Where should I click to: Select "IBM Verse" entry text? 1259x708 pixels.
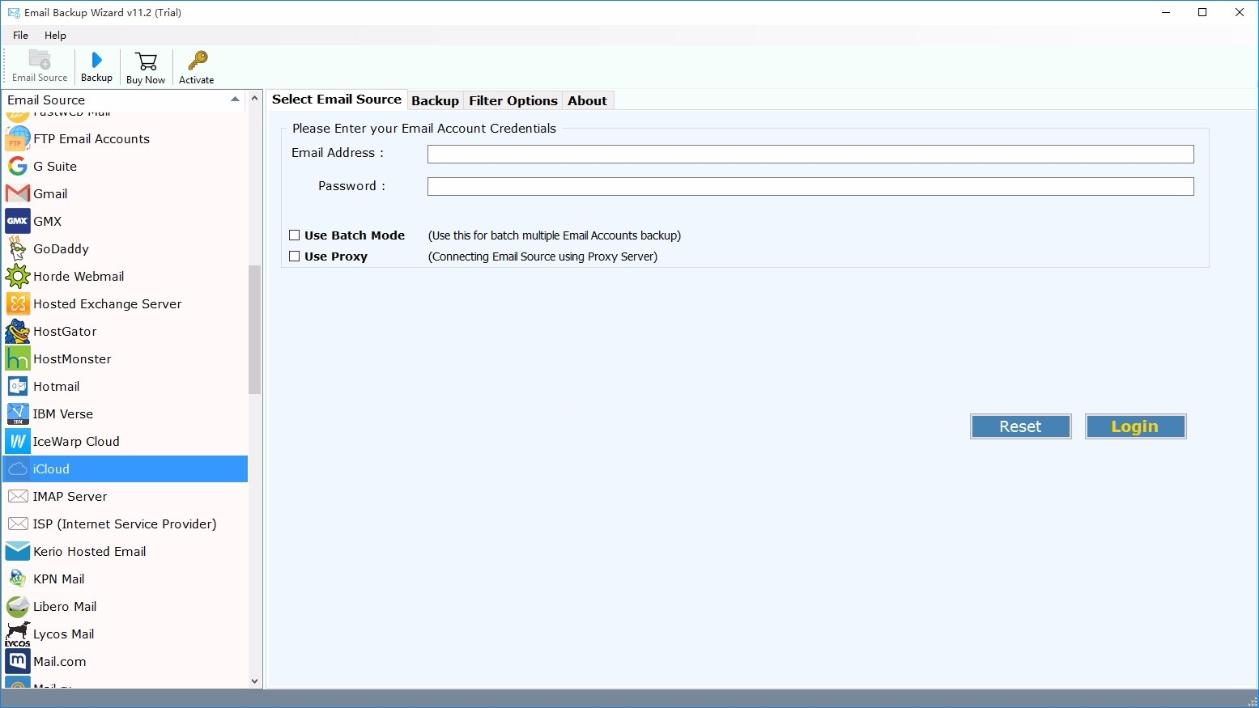(63, 414)
